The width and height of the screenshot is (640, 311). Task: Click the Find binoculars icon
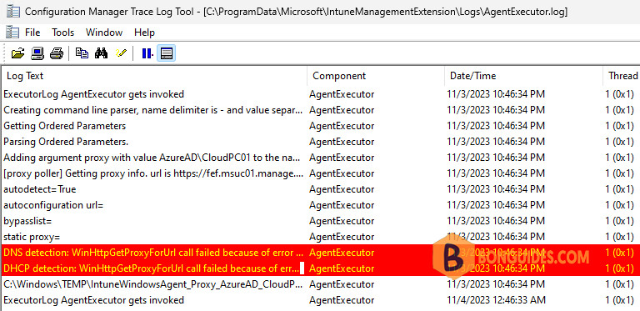101,53
